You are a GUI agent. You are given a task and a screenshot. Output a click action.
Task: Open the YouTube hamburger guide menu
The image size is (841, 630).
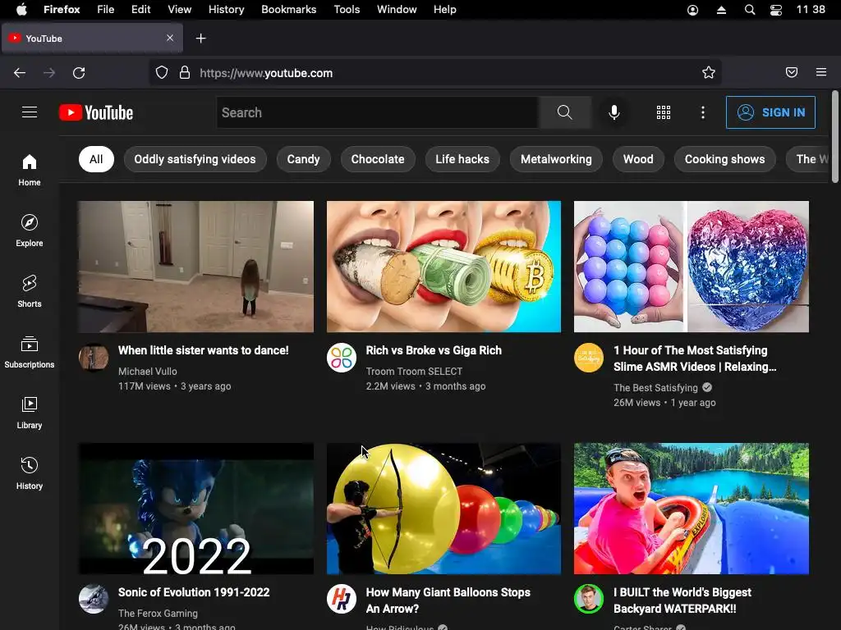click(30, 112)
